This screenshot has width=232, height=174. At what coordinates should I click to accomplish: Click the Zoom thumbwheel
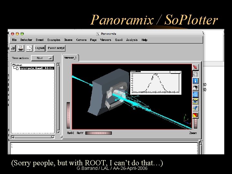tap(196, 123)
